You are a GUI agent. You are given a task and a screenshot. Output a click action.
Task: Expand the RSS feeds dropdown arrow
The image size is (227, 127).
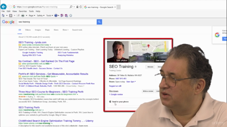click(14, 16)
